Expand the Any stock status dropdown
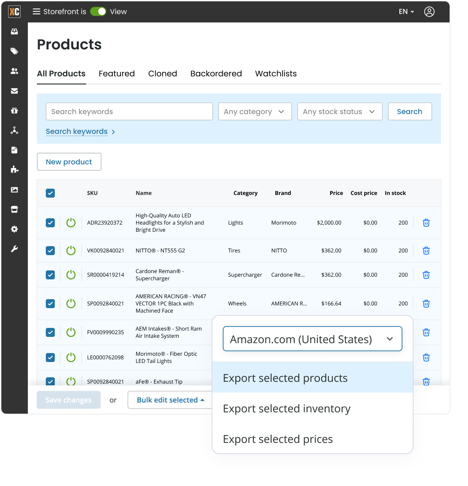The width and height of the screenshot is (468, 486). pos(340,111)
